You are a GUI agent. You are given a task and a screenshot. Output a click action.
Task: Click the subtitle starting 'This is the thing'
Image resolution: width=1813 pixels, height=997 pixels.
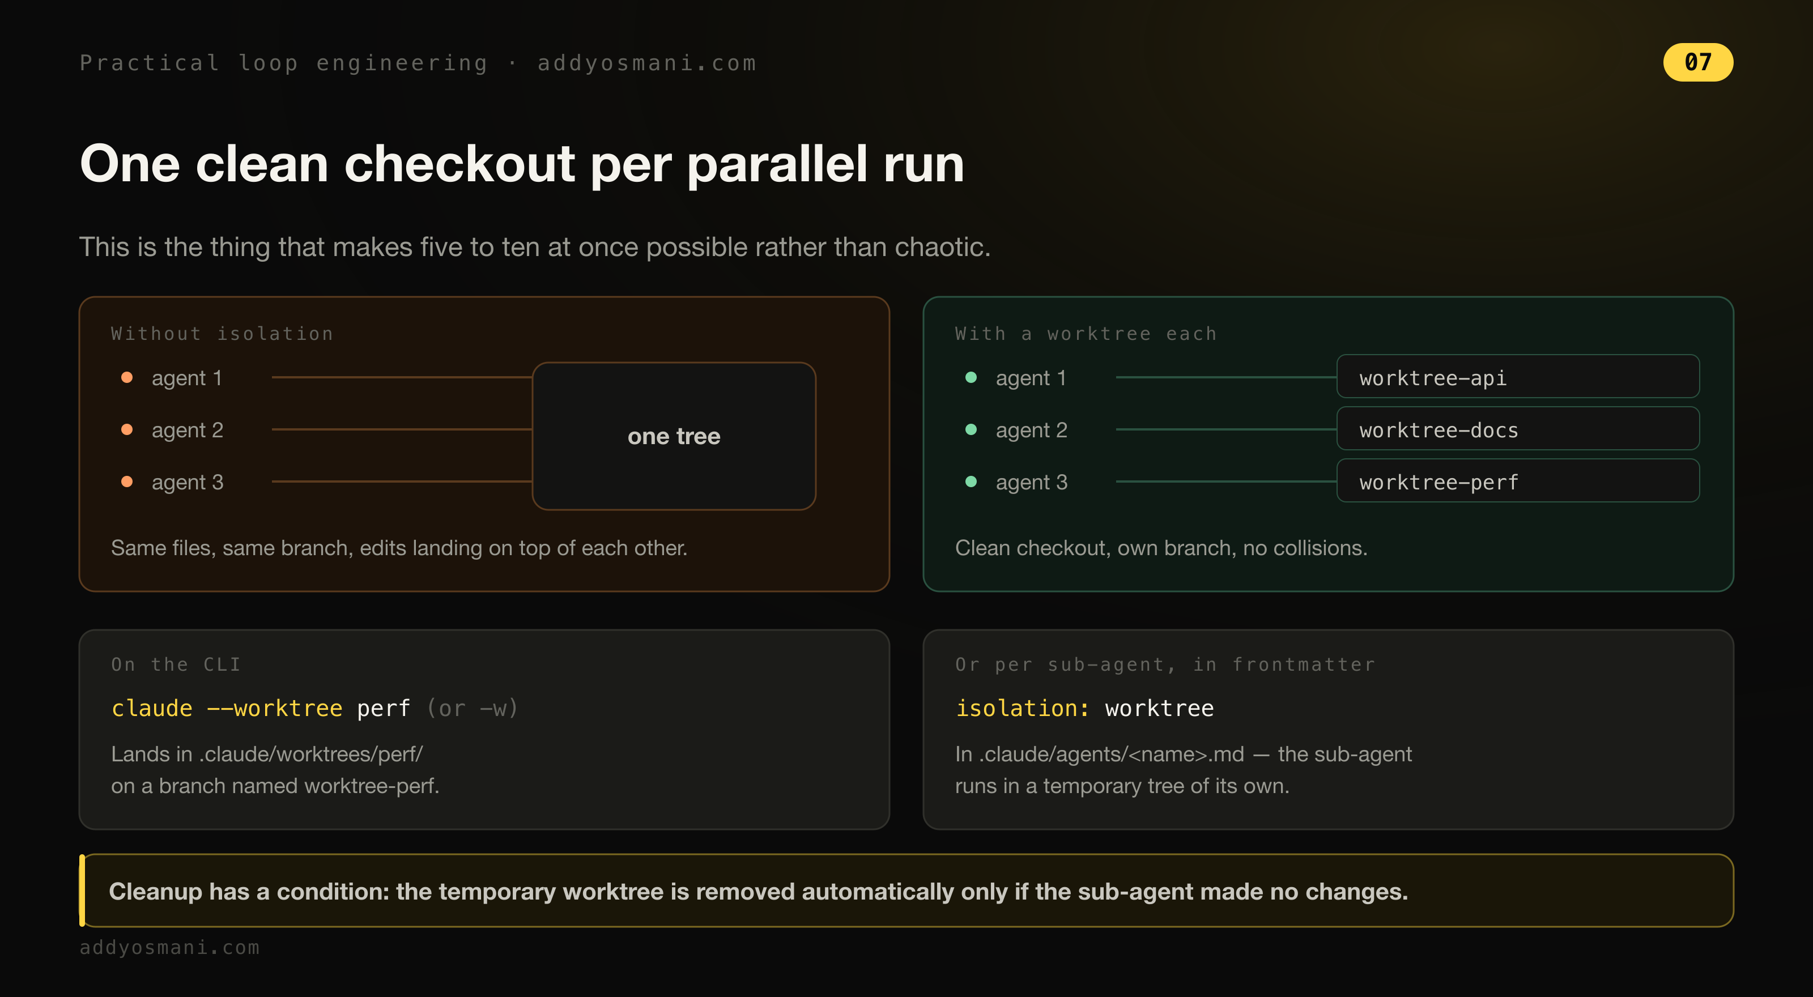[x=535, y=247]
